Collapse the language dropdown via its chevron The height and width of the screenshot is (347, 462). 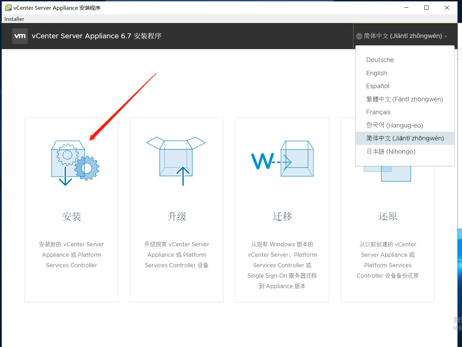[446, 36]
